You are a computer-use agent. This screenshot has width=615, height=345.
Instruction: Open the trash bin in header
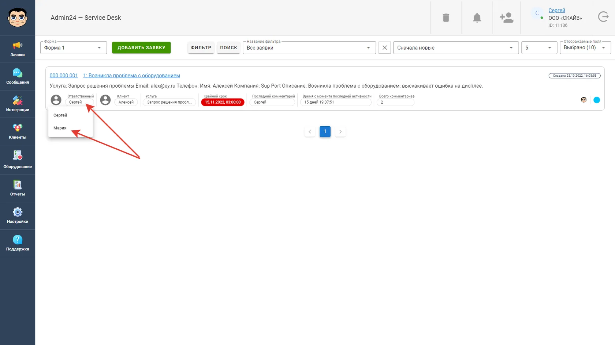tap(446, 18)
